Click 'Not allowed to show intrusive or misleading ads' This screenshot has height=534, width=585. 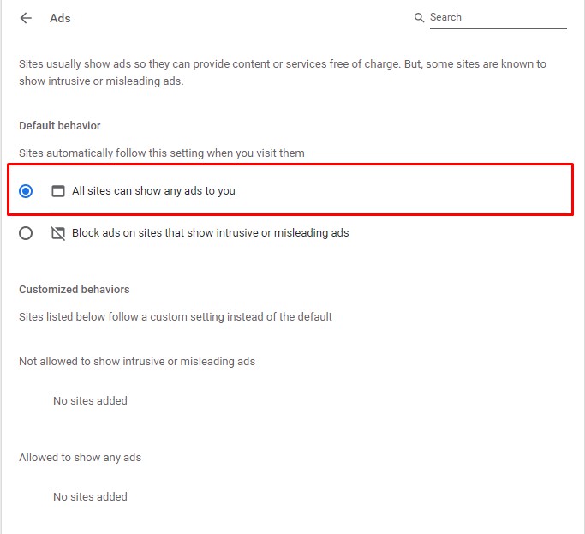coord(137,362)
